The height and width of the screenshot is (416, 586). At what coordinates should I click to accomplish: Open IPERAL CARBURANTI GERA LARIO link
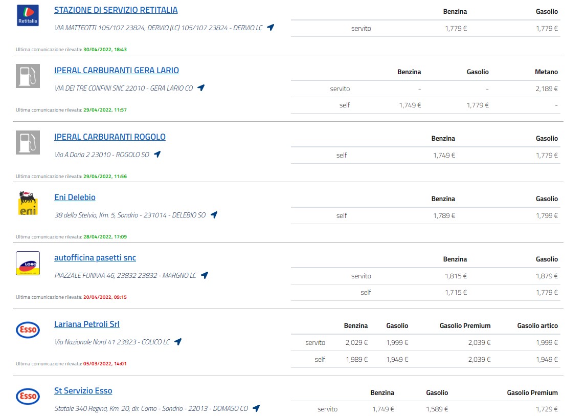tap(117, 70)
